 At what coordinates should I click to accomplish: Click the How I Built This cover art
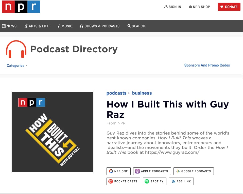(x=53, y=132)
